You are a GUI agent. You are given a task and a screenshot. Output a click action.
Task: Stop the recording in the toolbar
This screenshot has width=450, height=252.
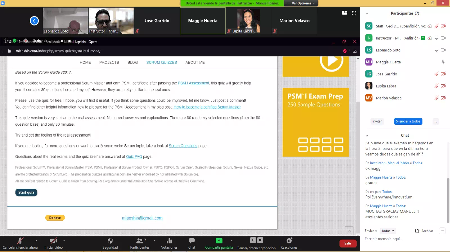pos(260,240)
